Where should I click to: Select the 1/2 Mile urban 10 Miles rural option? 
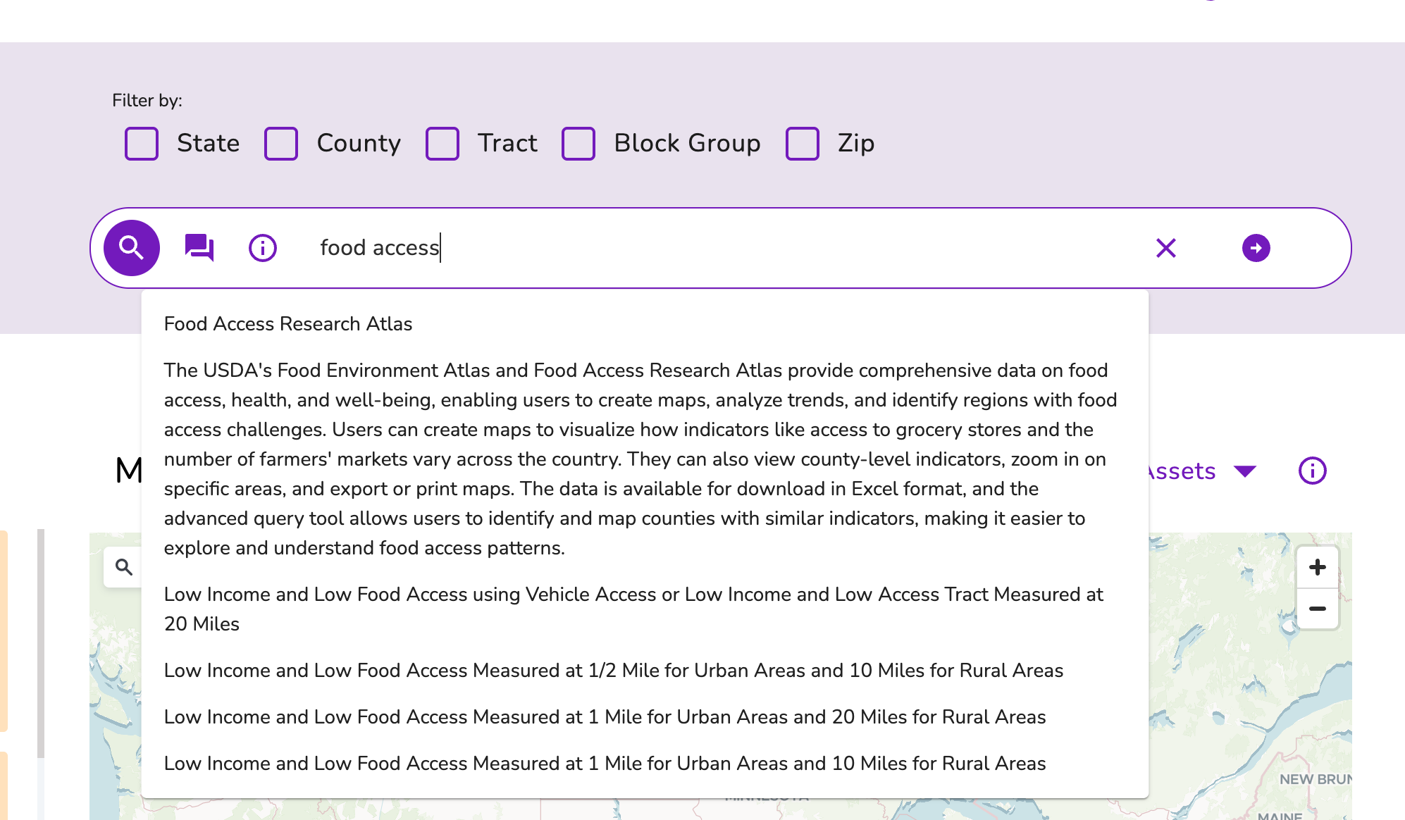coord(614,670)
